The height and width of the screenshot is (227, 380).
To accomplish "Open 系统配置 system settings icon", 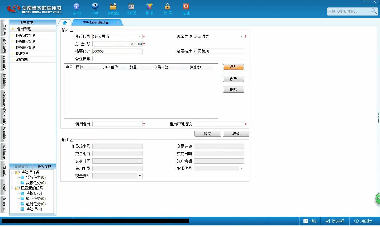I will coord(113,9).
